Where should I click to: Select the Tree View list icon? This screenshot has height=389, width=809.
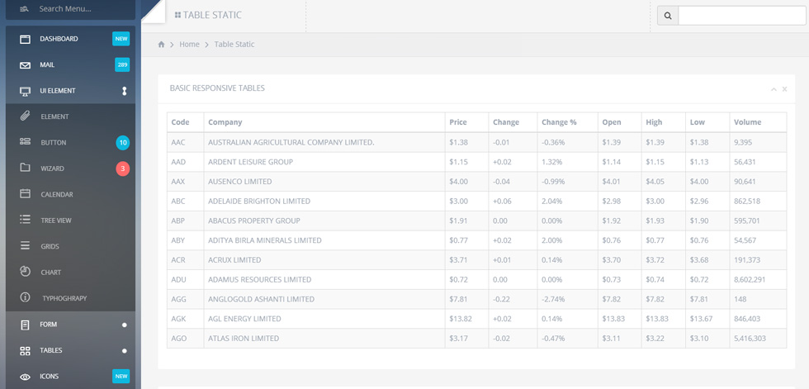(x=25, y=221)
